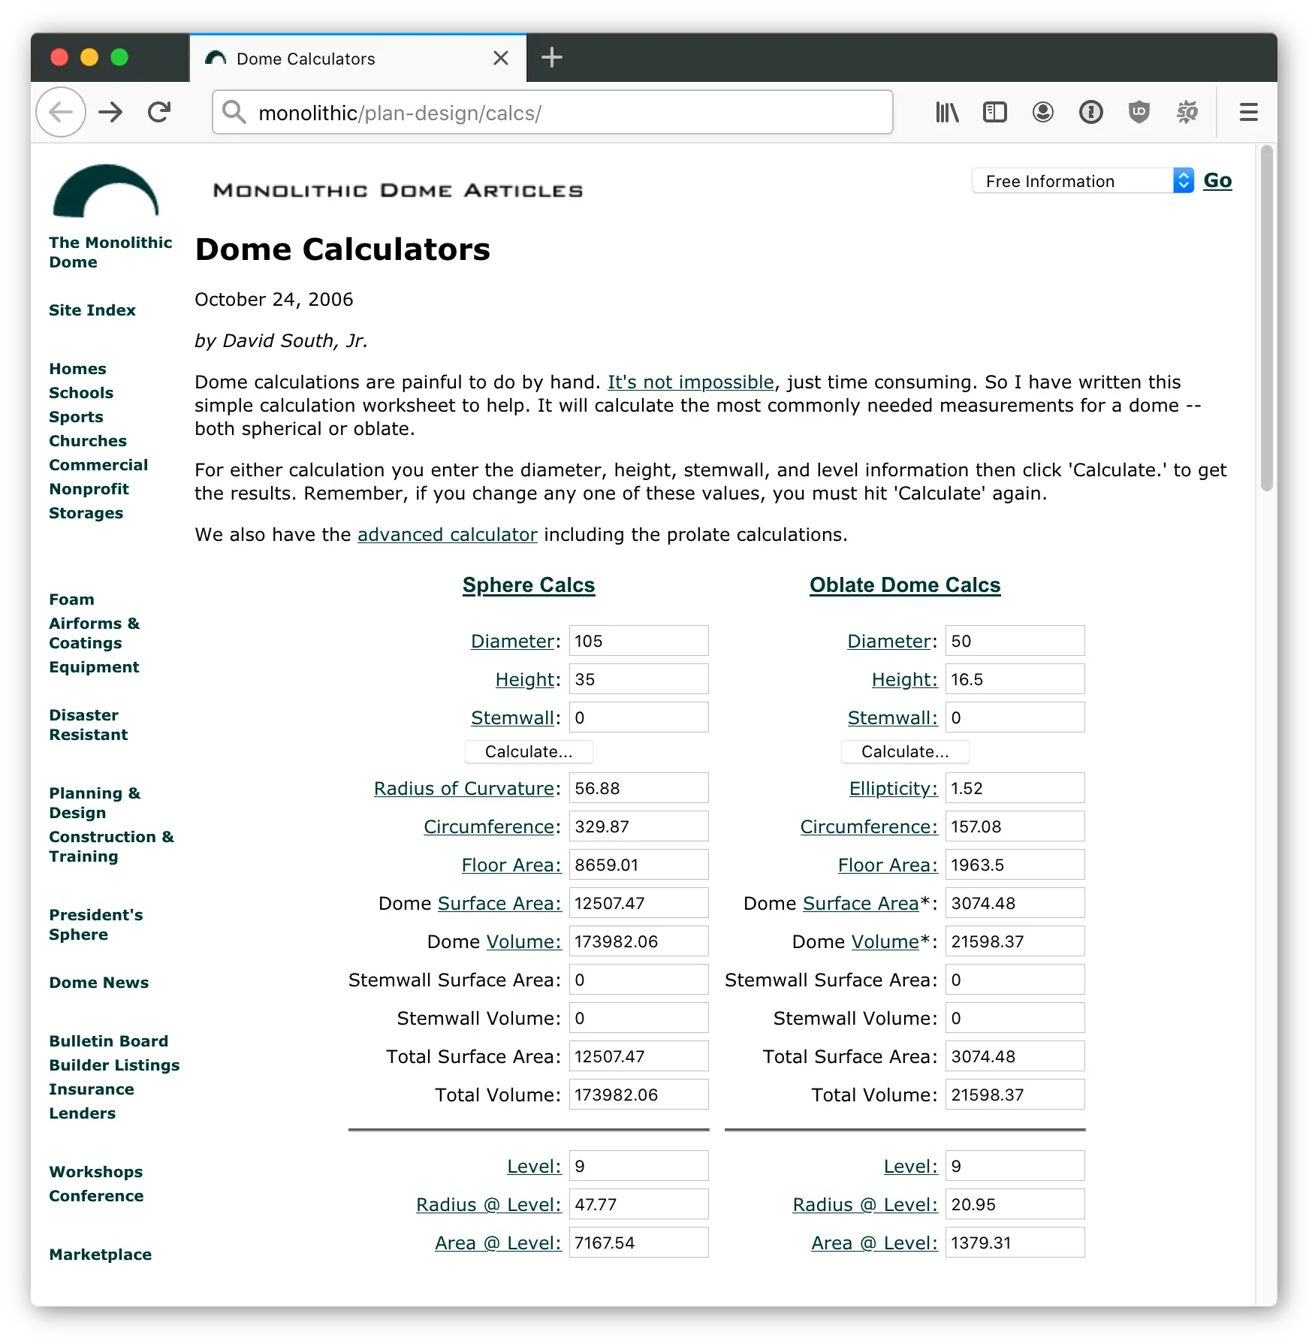The width and height of the screenshot is (1309, 1338).
Task: Click the Oblate Stemwall field showing 0
Action: [1015, 717]
